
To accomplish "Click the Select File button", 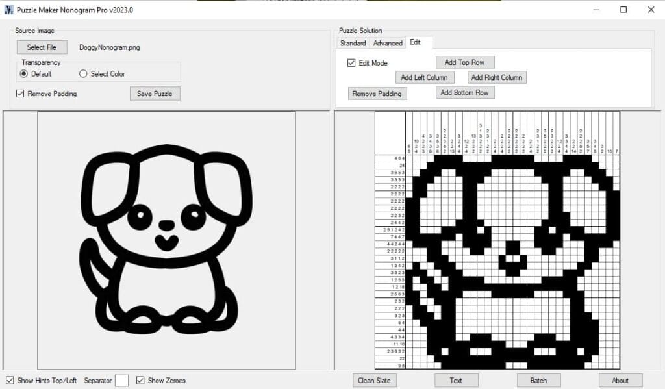I will [42, 47].
